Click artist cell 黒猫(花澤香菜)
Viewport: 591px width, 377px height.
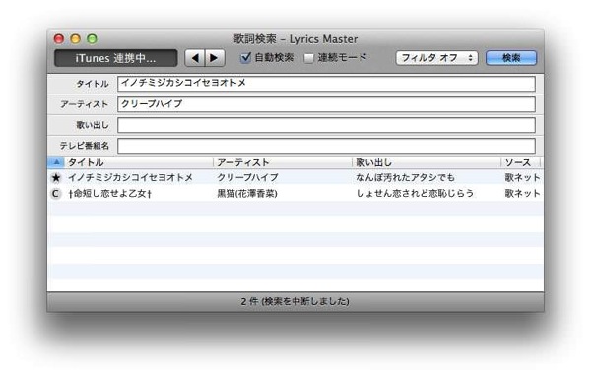tap(247, 194)
